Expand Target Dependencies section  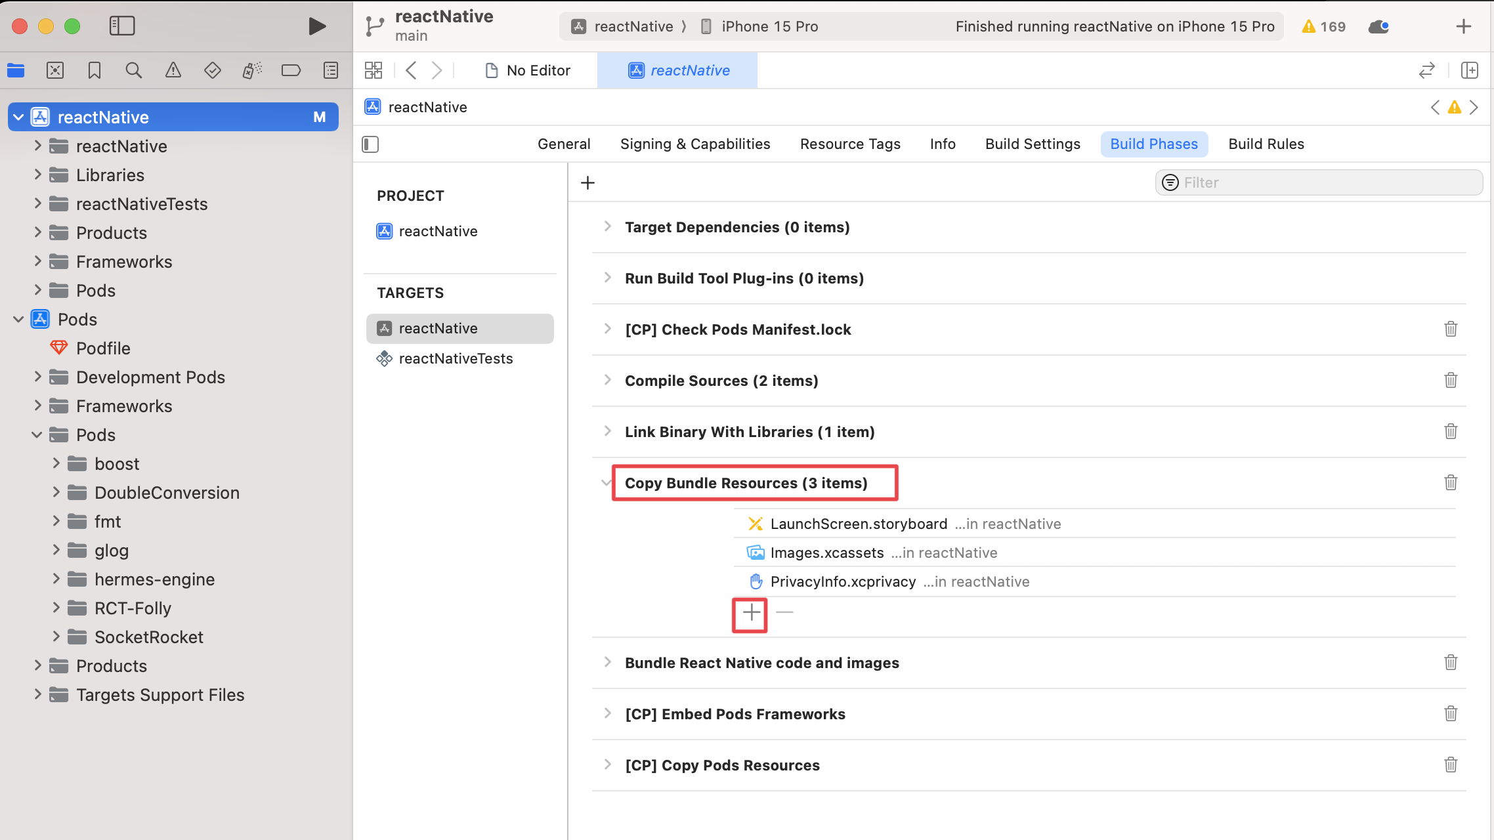[x=608, y=226]
